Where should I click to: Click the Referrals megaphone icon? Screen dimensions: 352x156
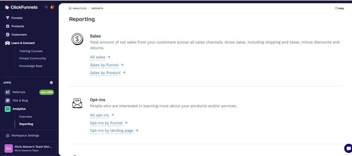click(x=8, y=92)
